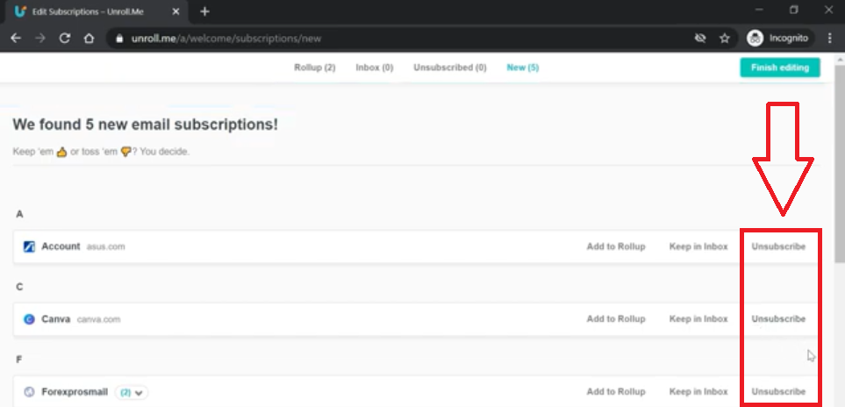The height and width of the screenshot is (407, 845).
Task: Click the 'We found 5 new email subscriptions!' heading
Action: tap(146, 125)
